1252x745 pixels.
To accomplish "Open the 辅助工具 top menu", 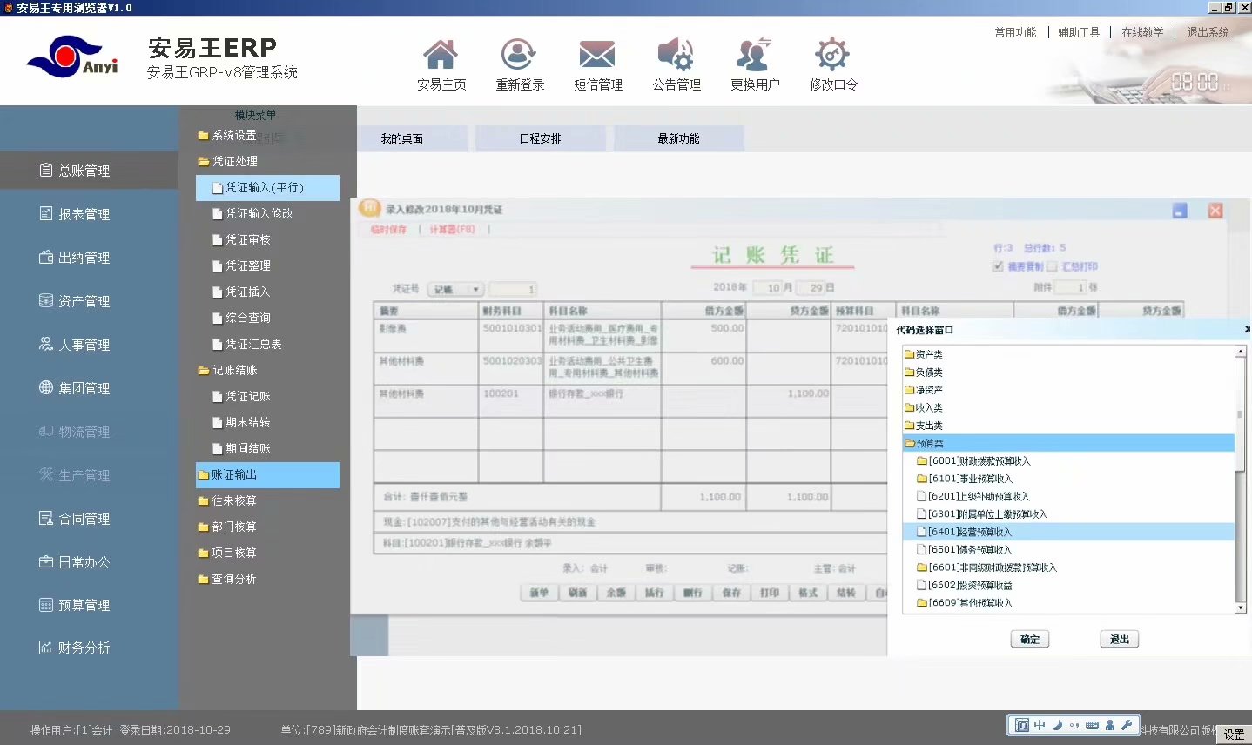I will pyautogui.click(x=1079, y=32).
